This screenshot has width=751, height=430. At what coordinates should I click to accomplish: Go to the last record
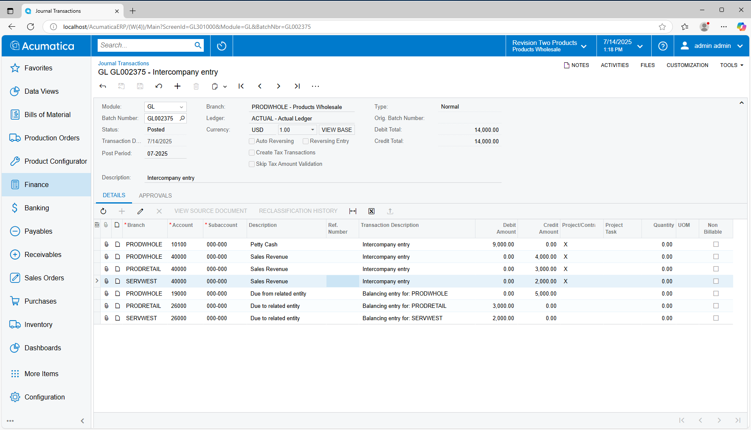tap(297, 86)
